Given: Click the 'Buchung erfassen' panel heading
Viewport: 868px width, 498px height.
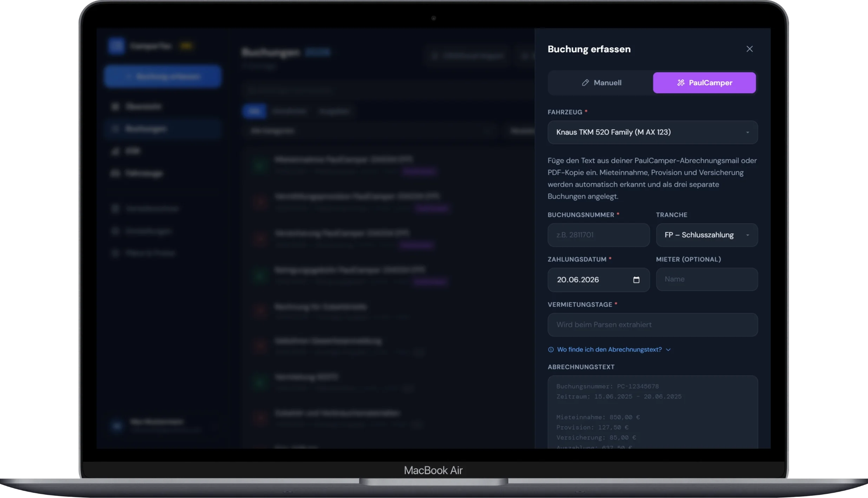Looking at the screenshot, I should 589,49.
